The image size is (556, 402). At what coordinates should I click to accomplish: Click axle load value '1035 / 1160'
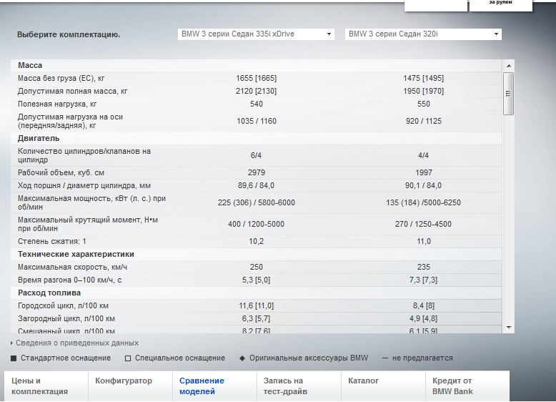click(257, 121)
